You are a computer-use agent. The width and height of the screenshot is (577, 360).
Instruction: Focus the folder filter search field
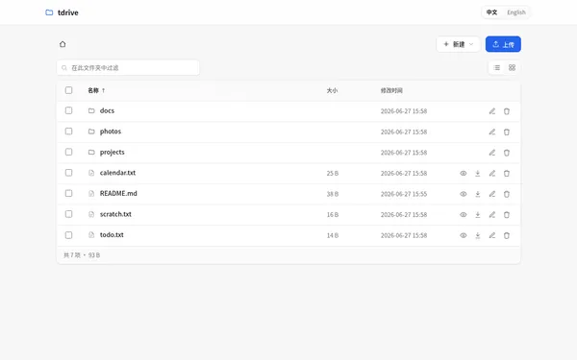128,67
